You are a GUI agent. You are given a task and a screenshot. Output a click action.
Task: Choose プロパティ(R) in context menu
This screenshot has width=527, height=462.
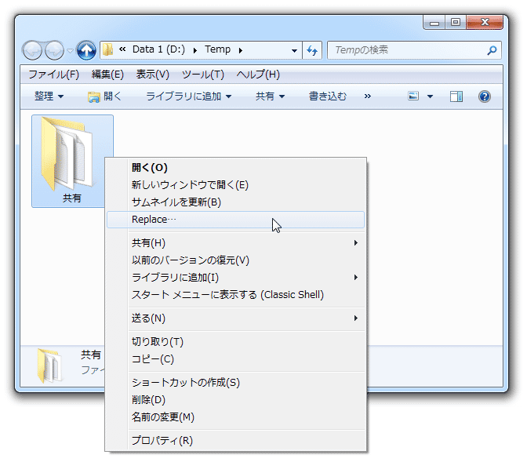tap(235, 441)
